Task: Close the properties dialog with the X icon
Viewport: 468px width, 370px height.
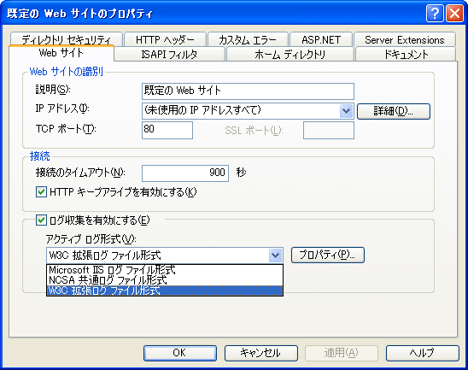Action: pyautogui.click(x=454, y=14)
